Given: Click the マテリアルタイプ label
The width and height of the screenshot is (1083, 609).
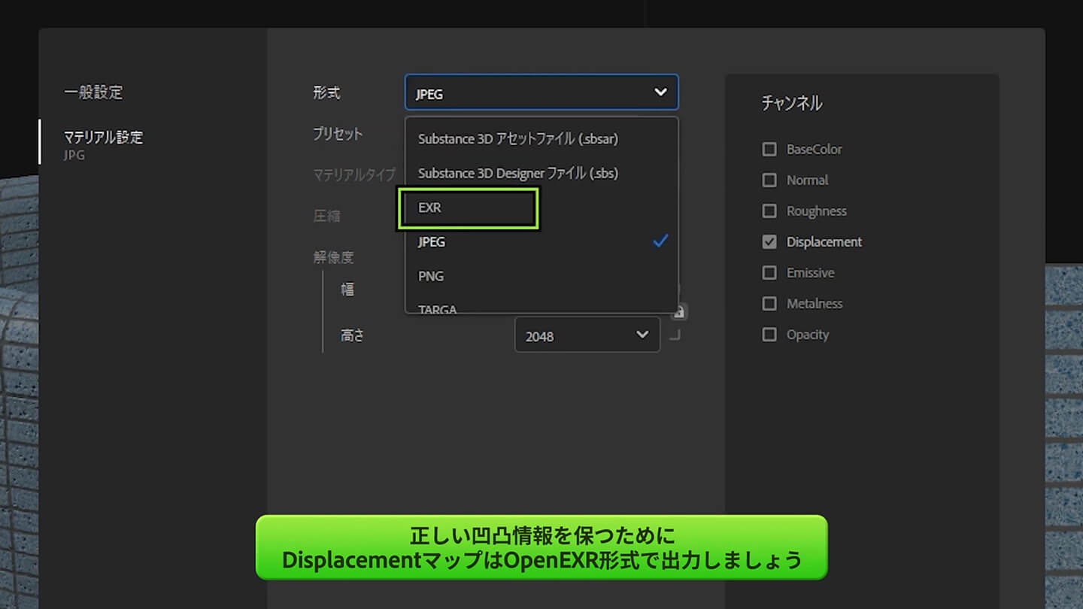Looking at the screenshot, I should coord(354,175).
